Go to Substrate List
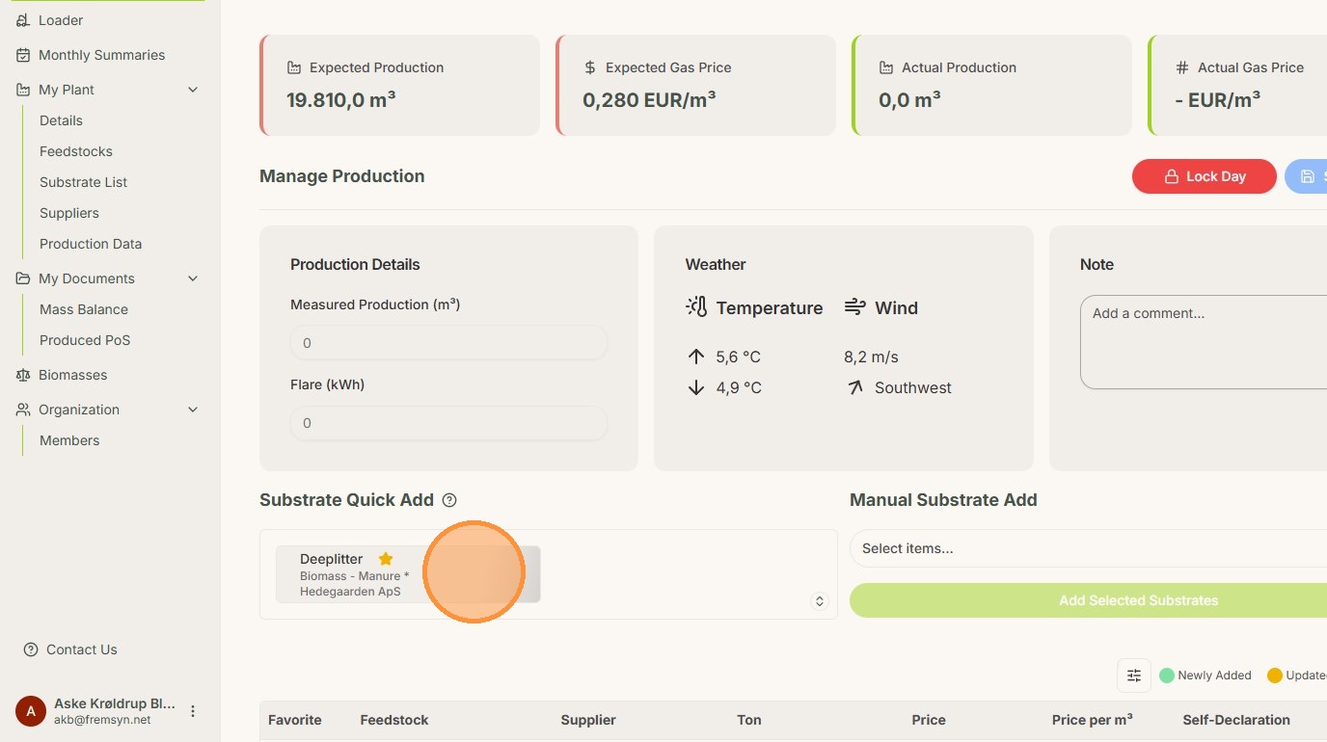1327x742 pixels. point(83,182)
